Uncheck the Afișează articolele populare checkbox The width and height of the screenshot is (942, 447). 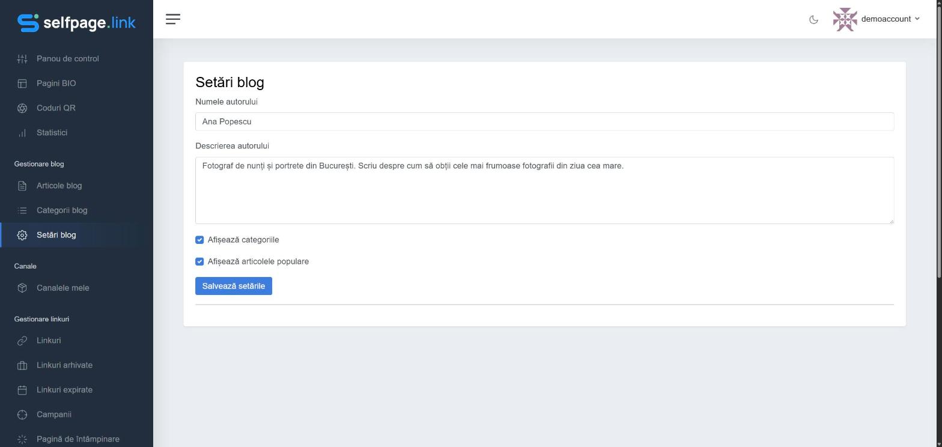coord(199,261)
